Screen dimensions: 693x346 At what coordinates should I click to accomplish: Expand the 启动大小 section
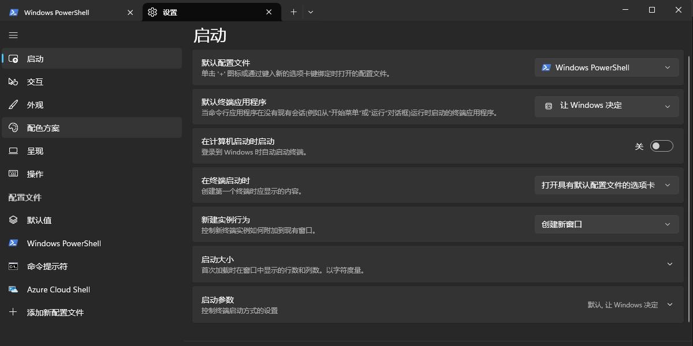[669, 264]
